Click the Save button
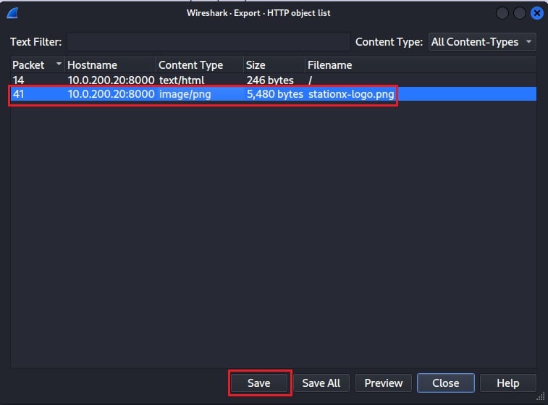548x405 pixels. [x=259, y=383]
